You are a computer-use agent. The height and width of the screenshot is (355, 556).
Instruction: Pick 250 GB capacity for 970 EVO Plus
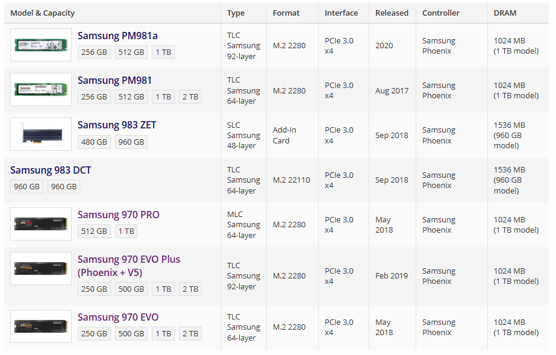point(94,289)
